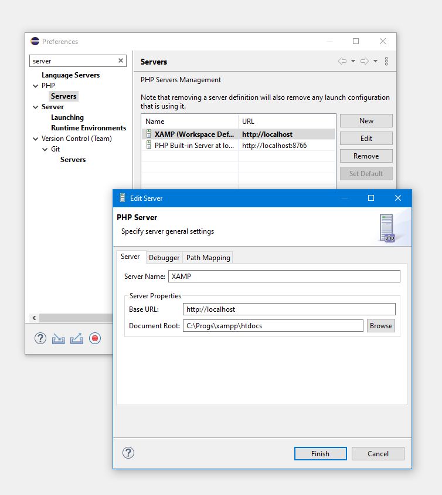Go back using the left arrow in Servers header

(x=342, y=61)
